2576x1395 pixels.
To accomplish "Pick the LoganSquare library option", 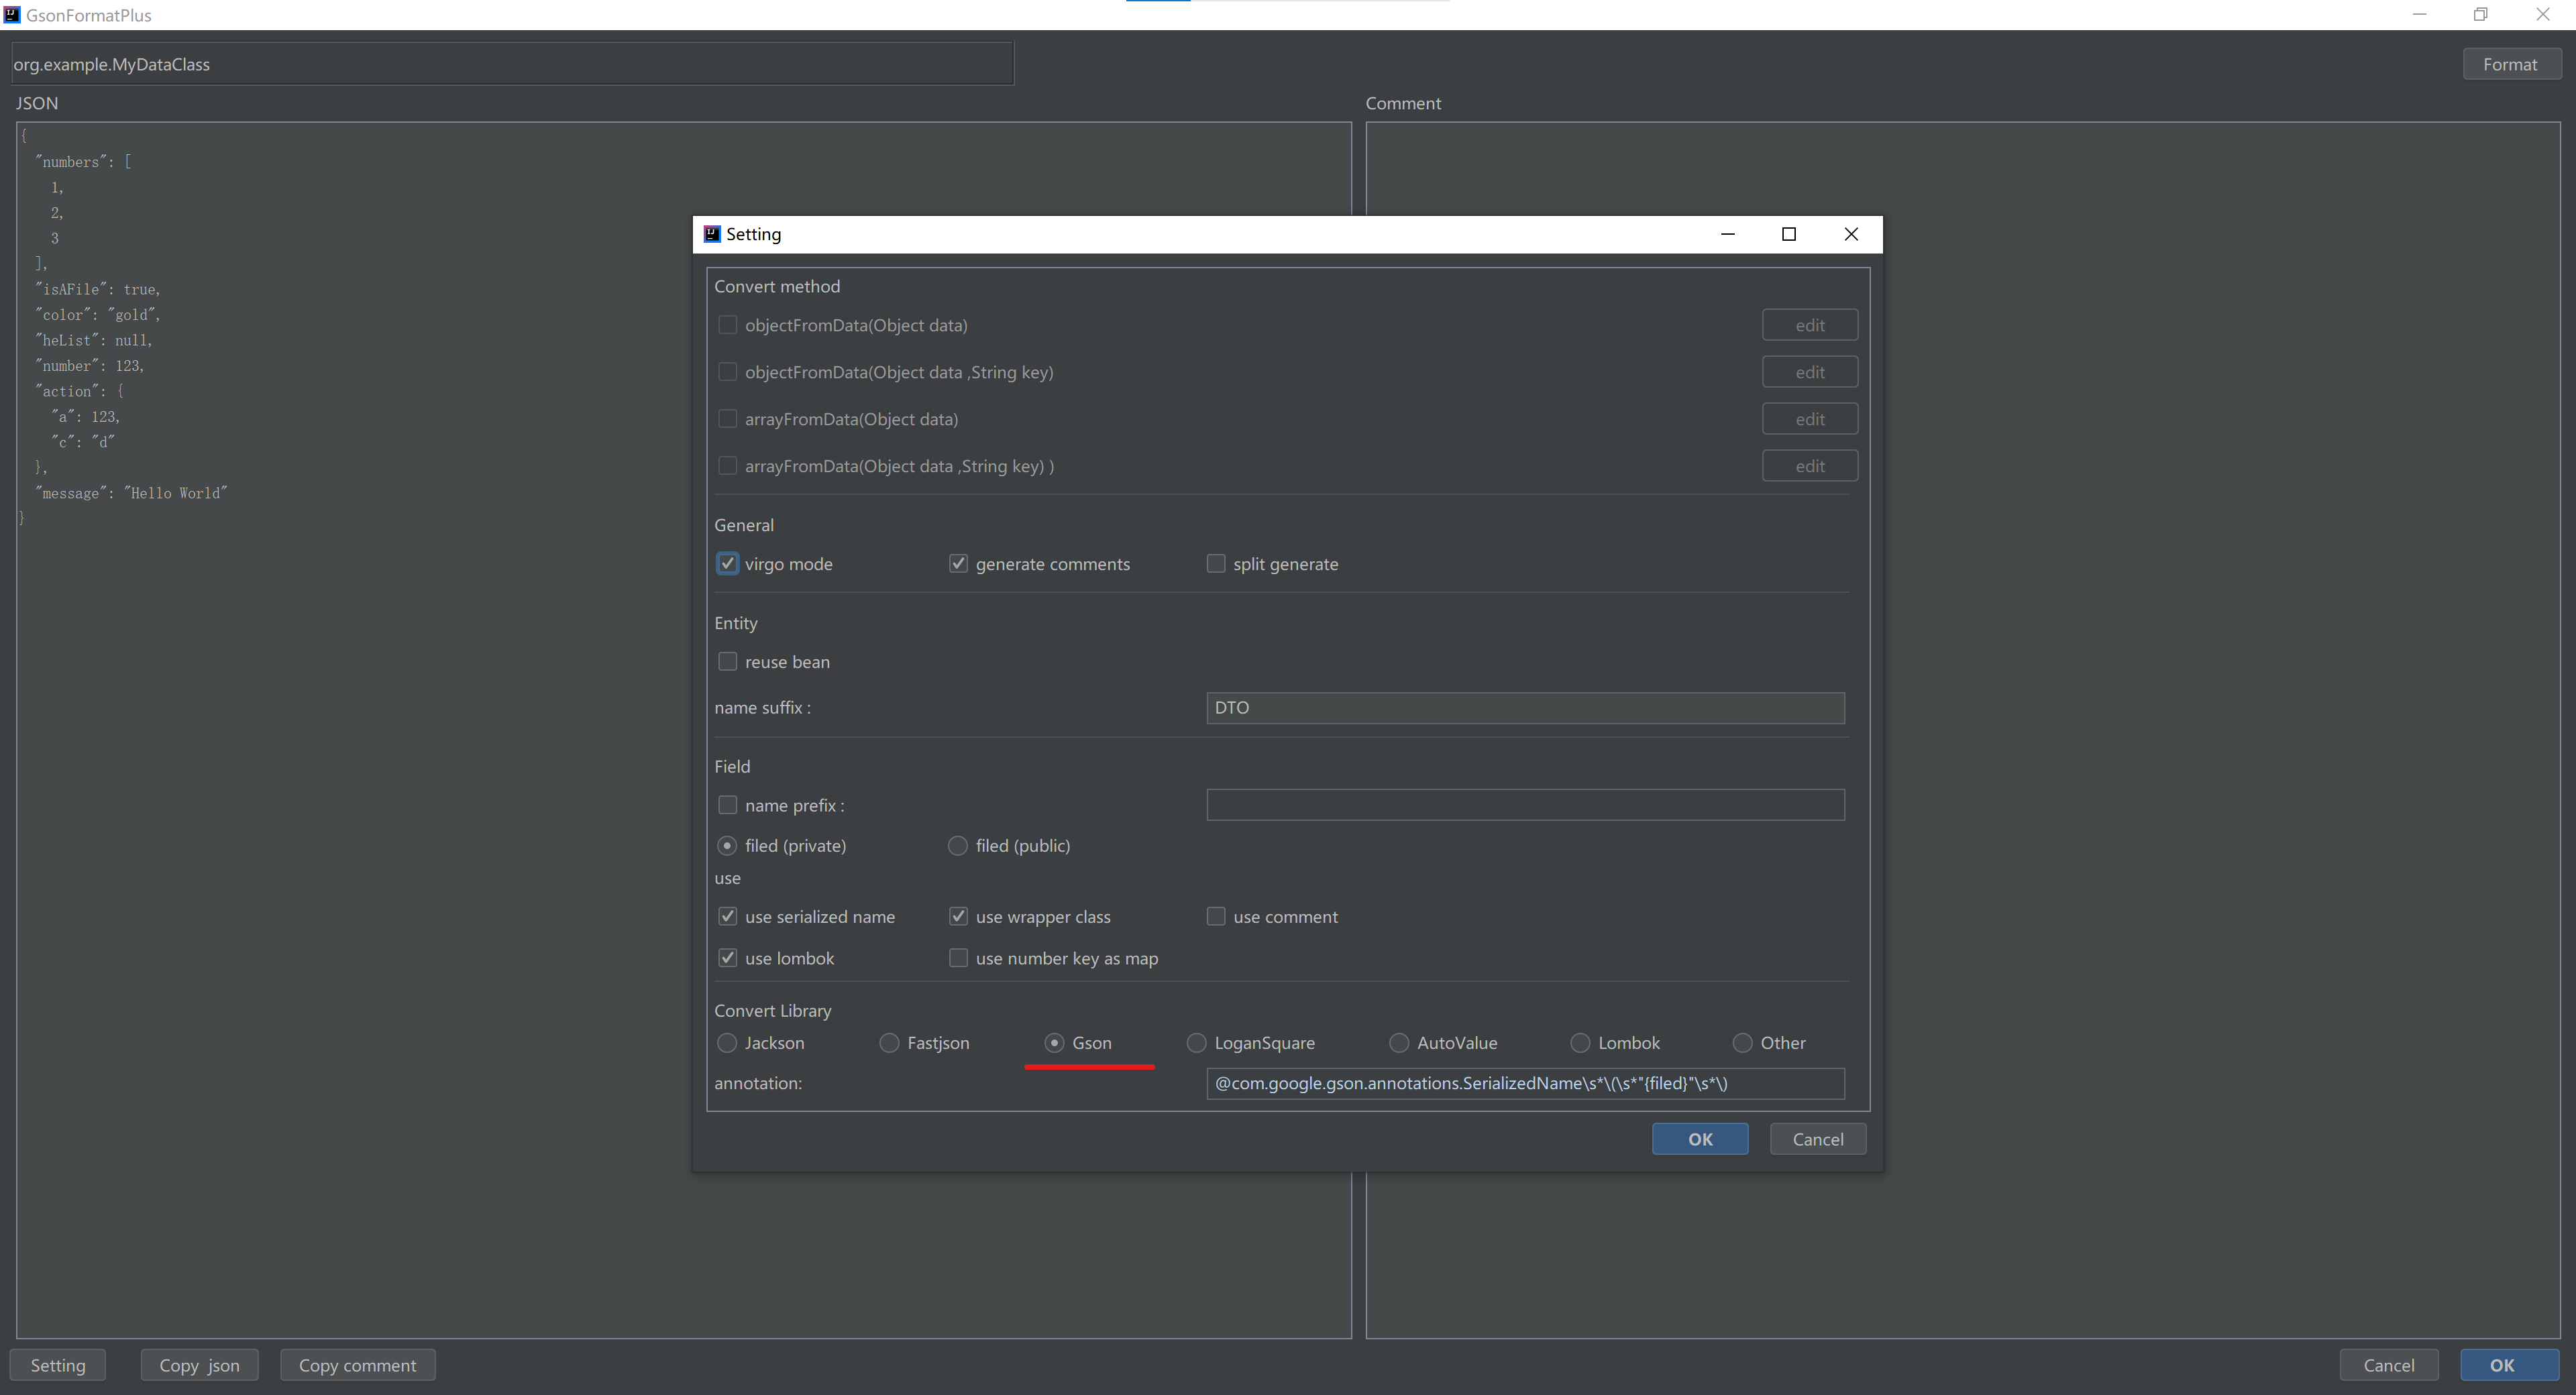I will [1196, 1043].
